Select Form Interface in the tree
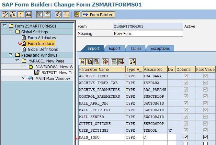The height and width of the screenshot is (145, 216). tap(41, 43)
